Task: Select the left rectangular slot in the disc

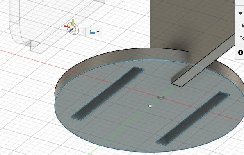Action: 108,93
